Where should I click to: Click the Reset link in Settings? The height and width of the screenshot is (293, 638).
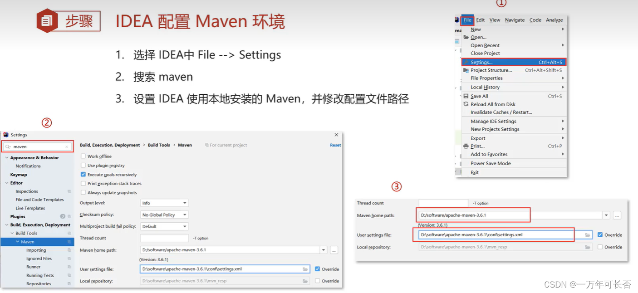pyautogui.click(x=335, y=145)
